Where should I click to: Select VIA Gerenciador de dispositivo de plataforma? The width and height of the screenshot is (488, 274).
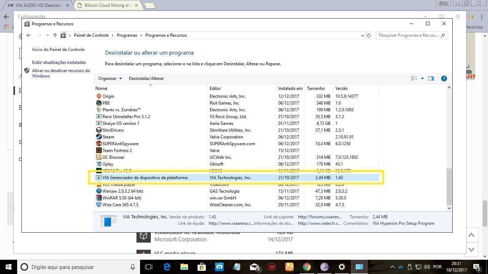click(237, 177)
